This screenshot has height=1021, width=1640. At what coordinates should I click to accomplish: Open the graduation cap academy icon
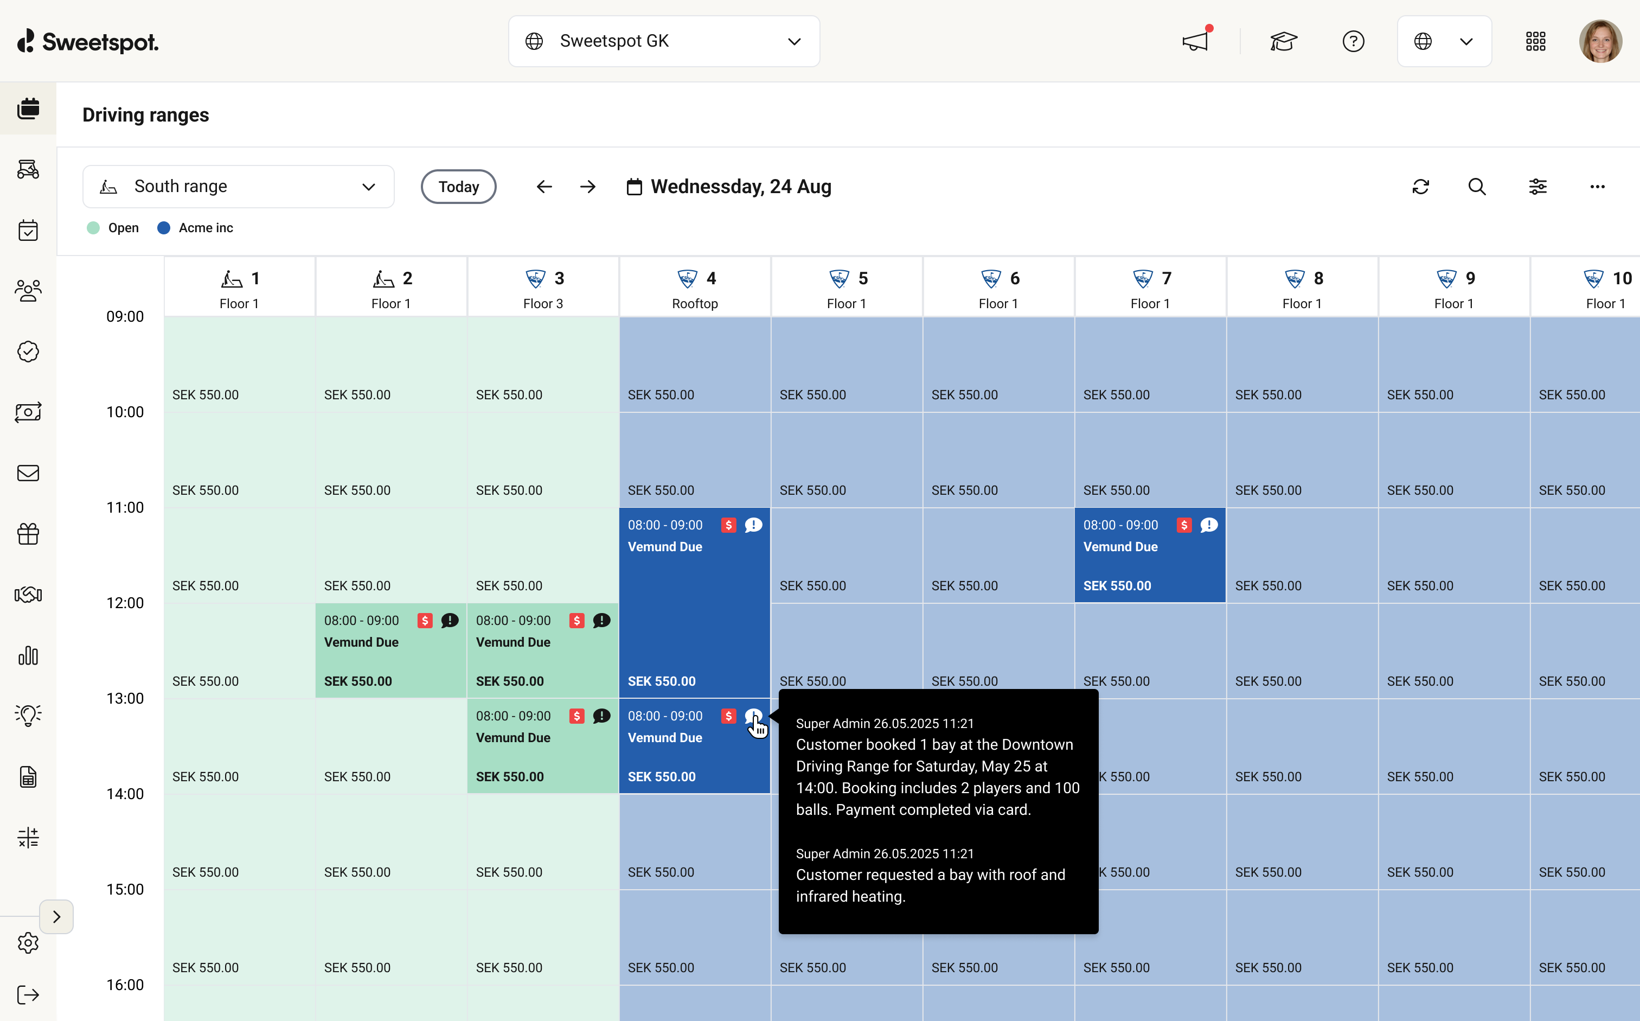click(x=1283, y=41)
